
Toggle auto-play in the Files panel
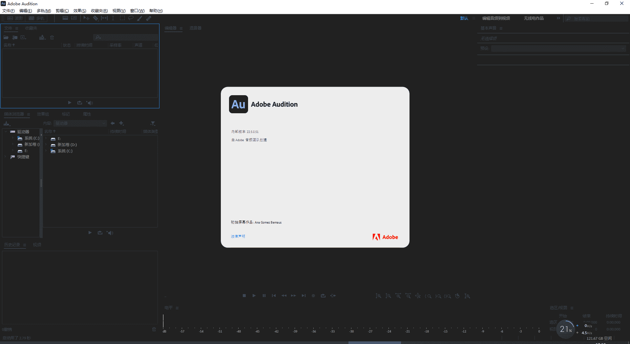(x=90, y=103)
